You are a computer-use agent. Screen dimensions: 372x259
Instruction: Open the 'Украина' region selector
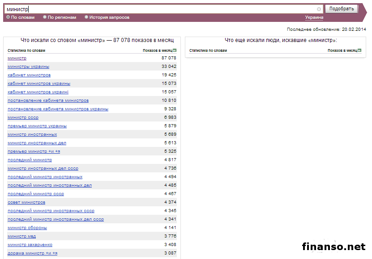click(x=314, y=17)
